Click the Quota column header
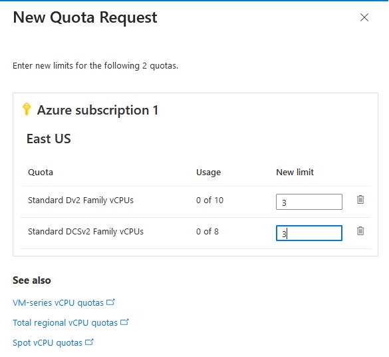The width and height of the screenshot is (389, 357). click(41, 172)
